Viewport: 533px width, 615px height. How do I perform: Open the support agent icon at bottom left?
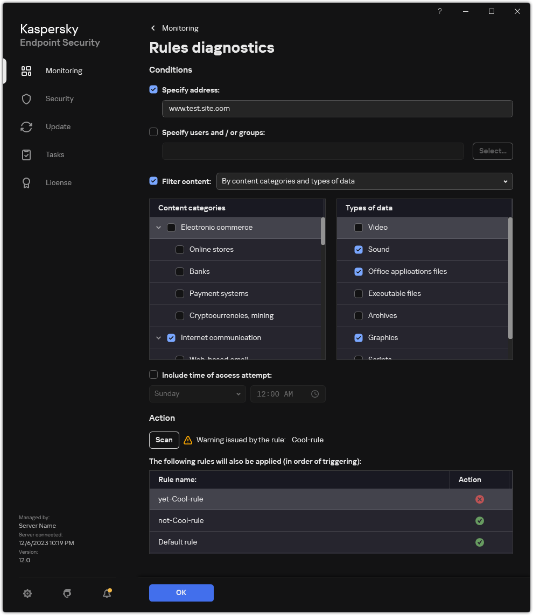(67, 593)
